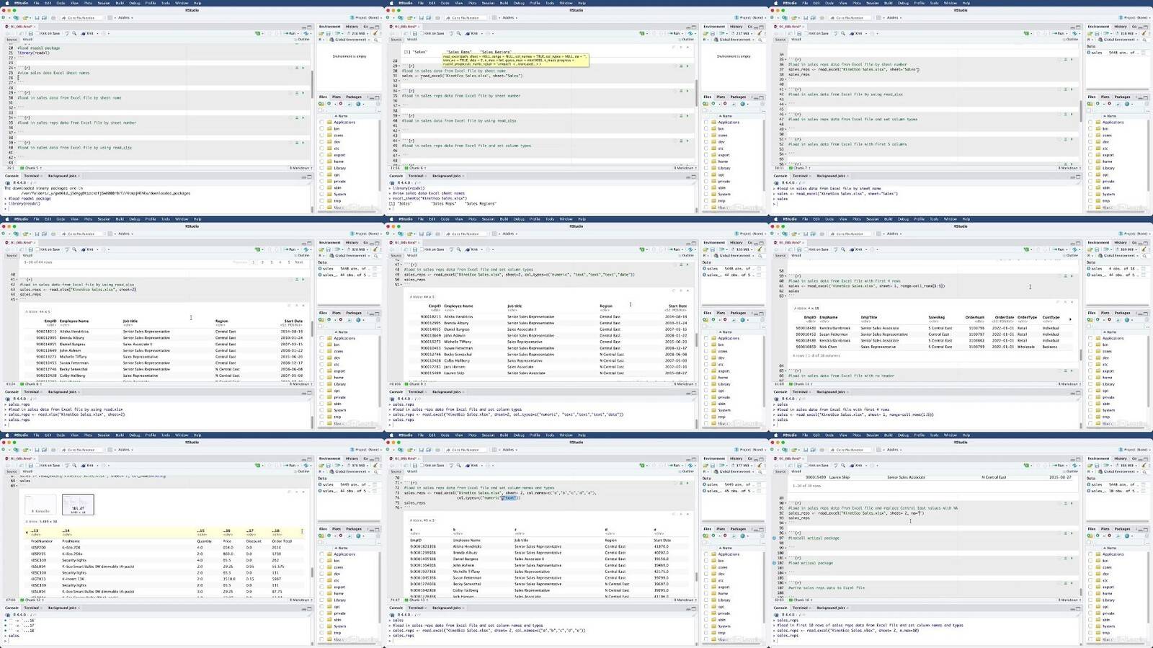Click the rename icon in middle-center Files pane
The width and height of the screenshot is (1153, 648).
(733, 319)
